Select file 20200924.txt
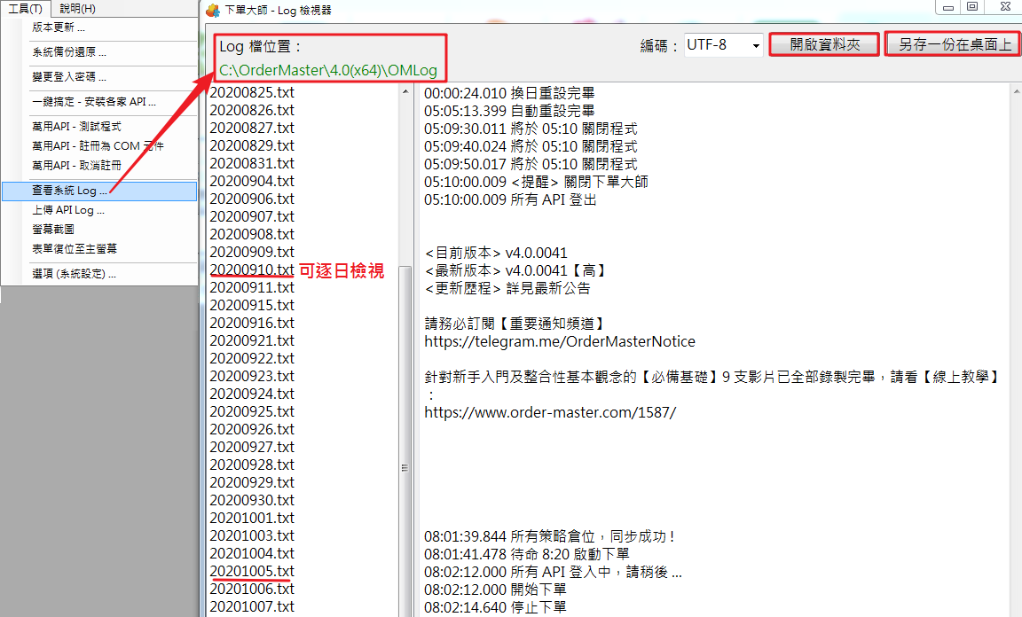Image resolution: width=1022 pixels, height=617 pixels. 252,394
